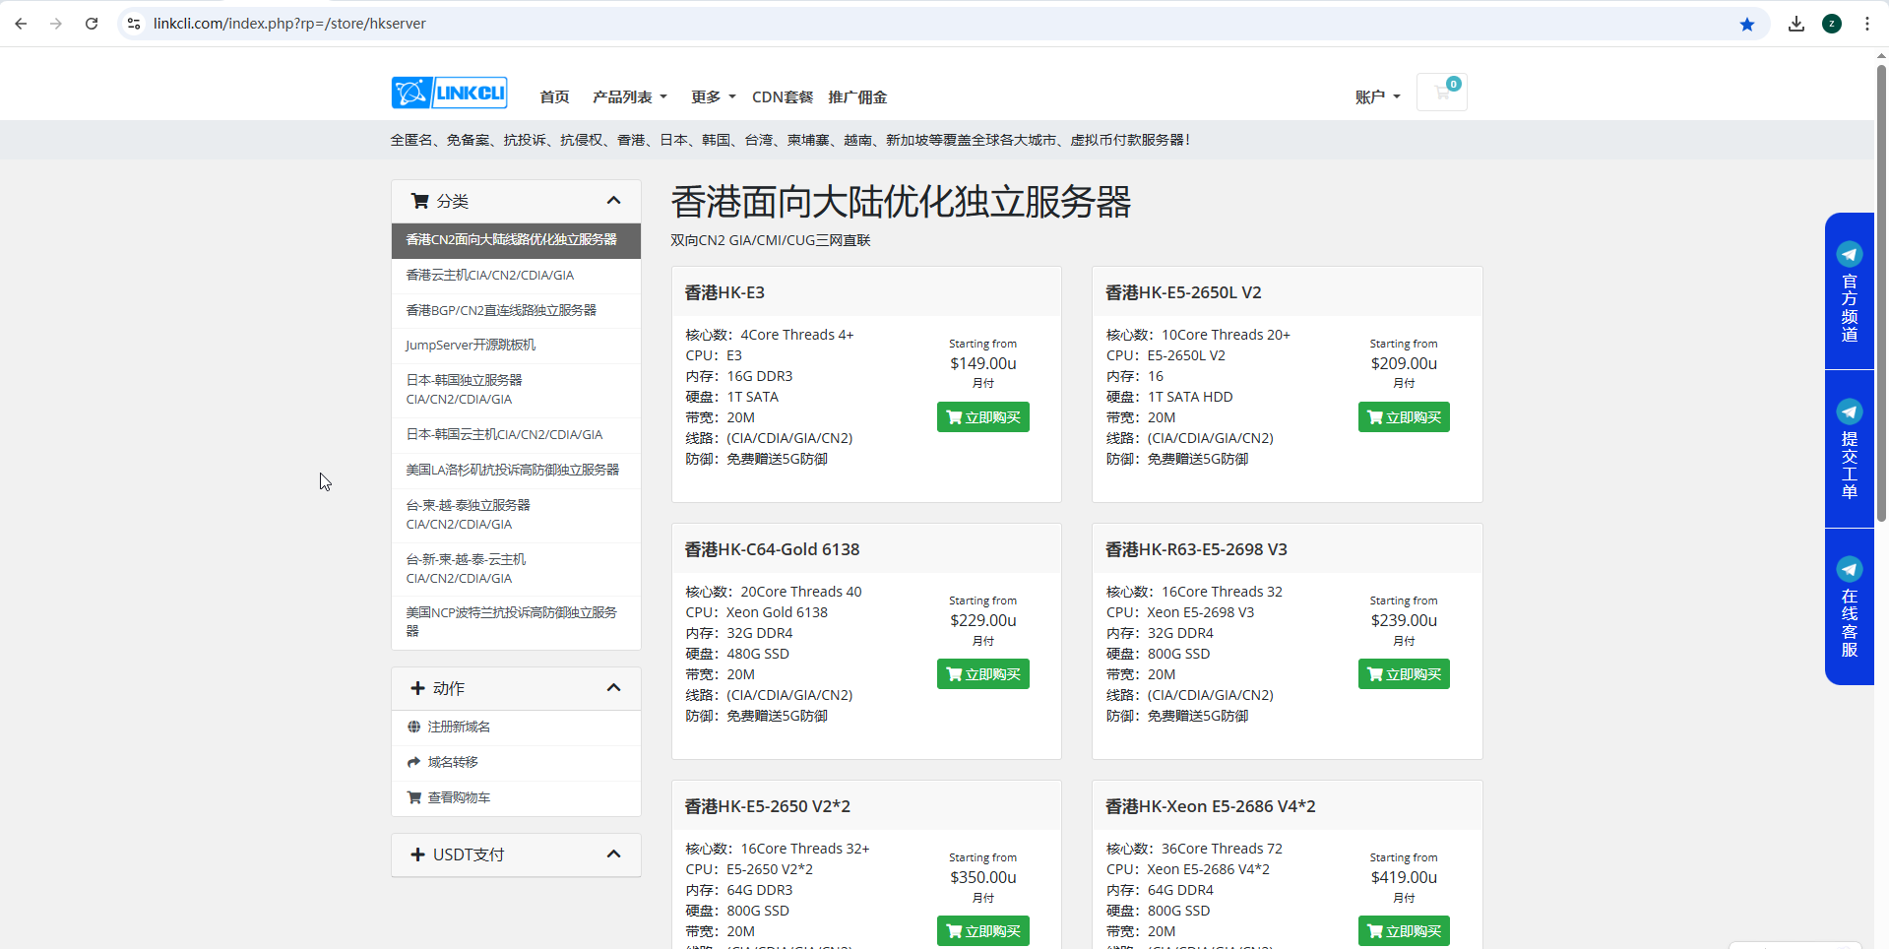Open the 更多 dropdown menu
1889x949 pixels.
[x=714, y=96]
